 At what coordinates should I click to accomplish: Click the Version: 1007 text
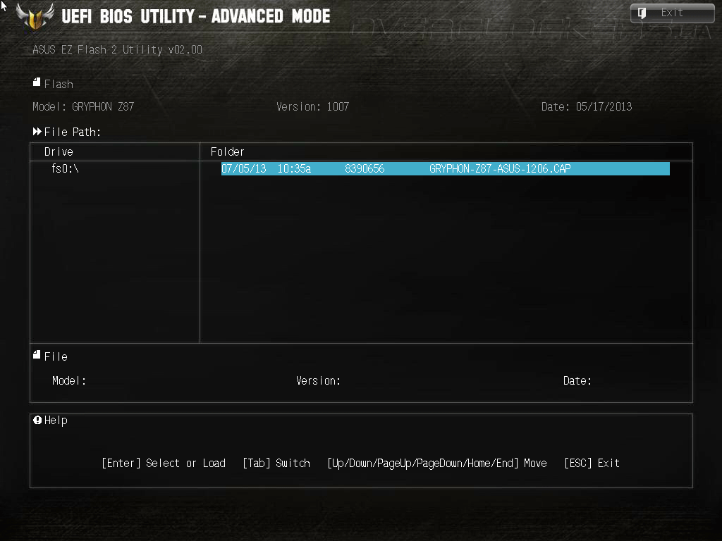(x=312, y=107)
